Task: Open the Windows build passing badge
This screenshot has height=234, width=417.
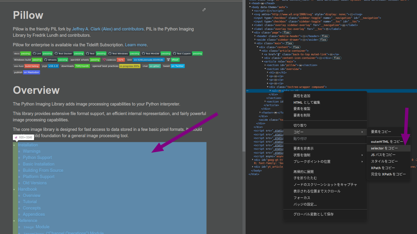Action: click(x=28, y=60)
